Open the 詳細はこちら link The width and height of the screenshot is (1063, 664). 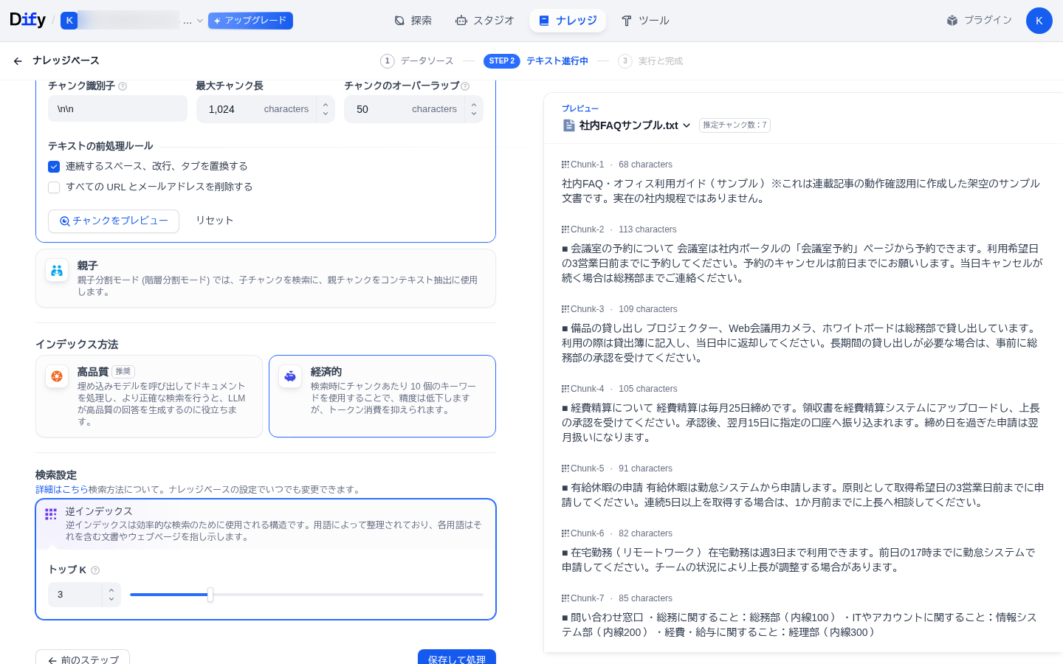coord(62,490)
